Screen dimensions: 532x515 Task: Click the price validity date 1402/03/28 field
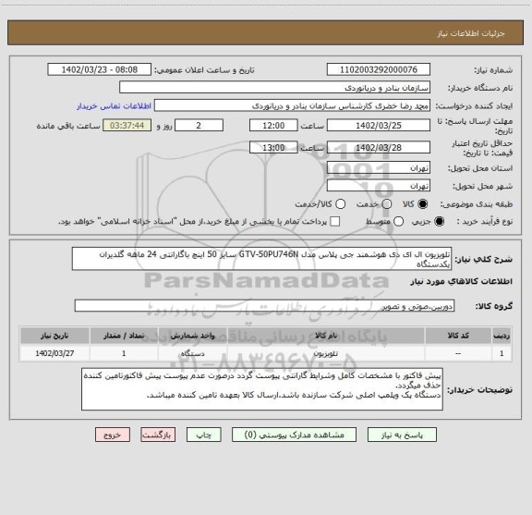click(379, 147)
